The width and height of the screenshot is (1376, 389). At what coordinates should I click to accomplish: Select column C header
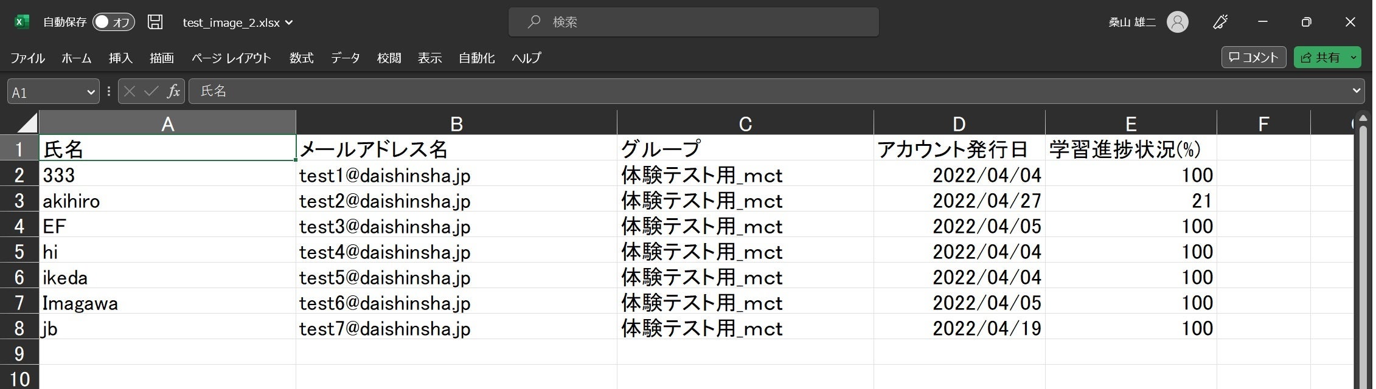point(745,124)
